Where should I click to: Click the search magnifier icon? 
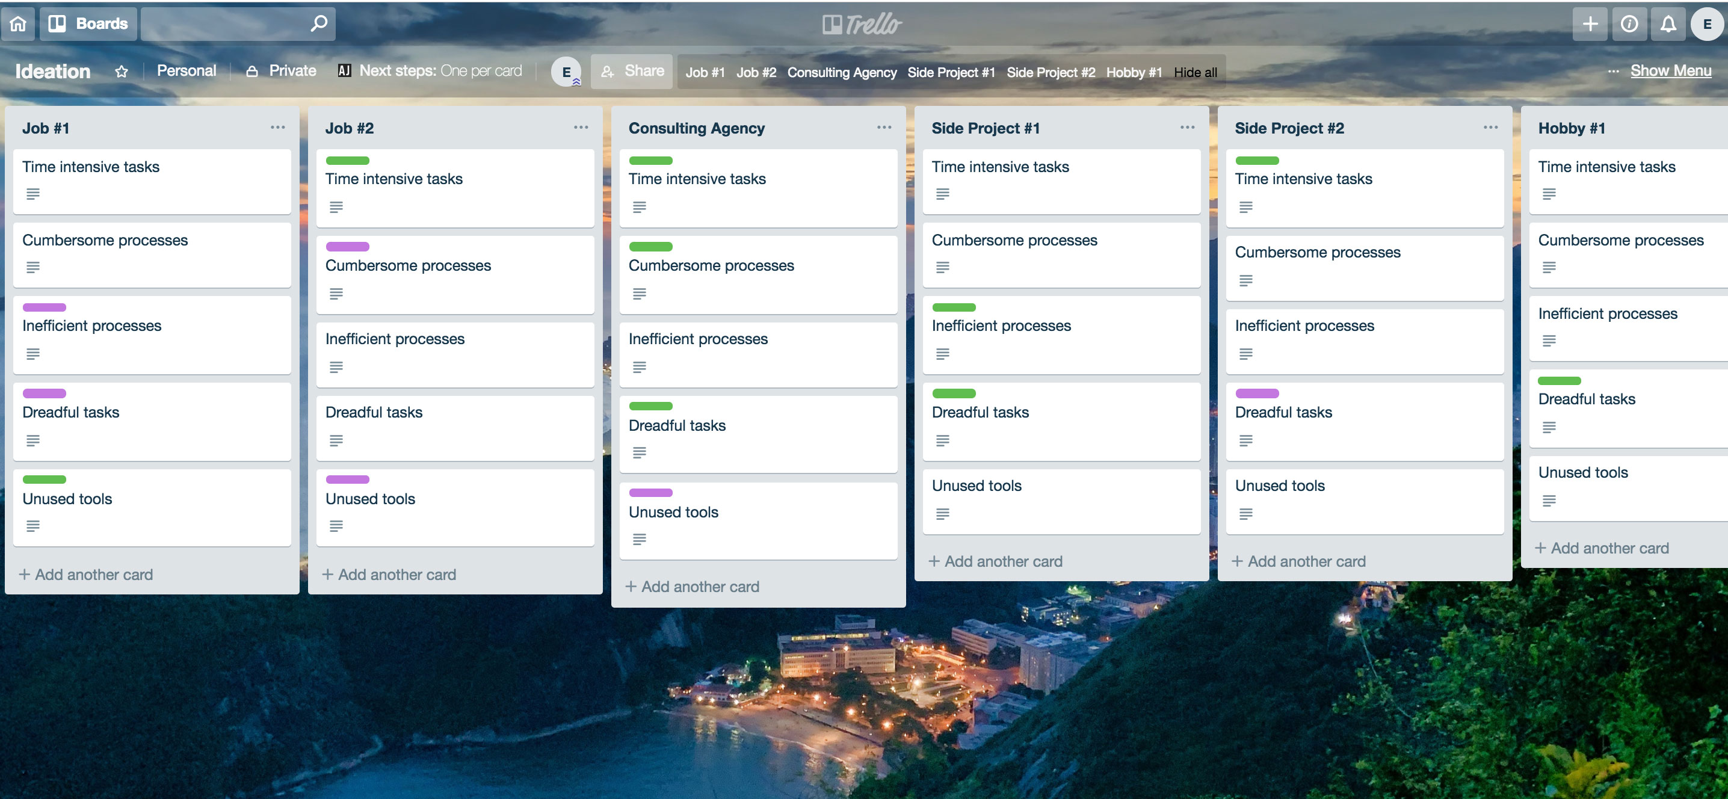point(319,23)
